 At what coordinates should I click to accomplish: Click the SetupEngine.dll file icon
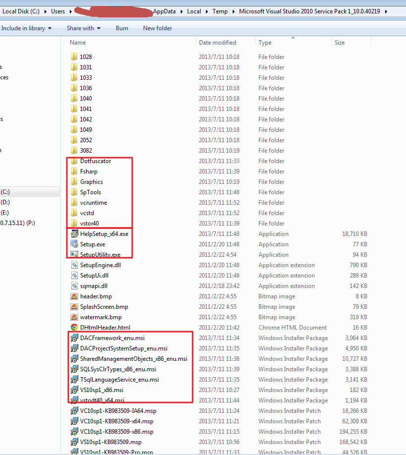74,265
